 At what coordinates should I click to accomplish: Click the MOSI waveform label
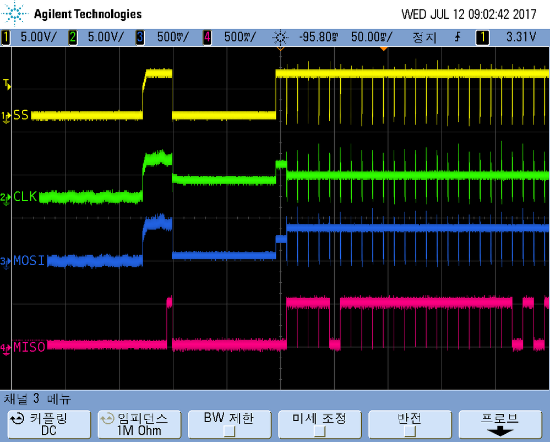point(29,261)
